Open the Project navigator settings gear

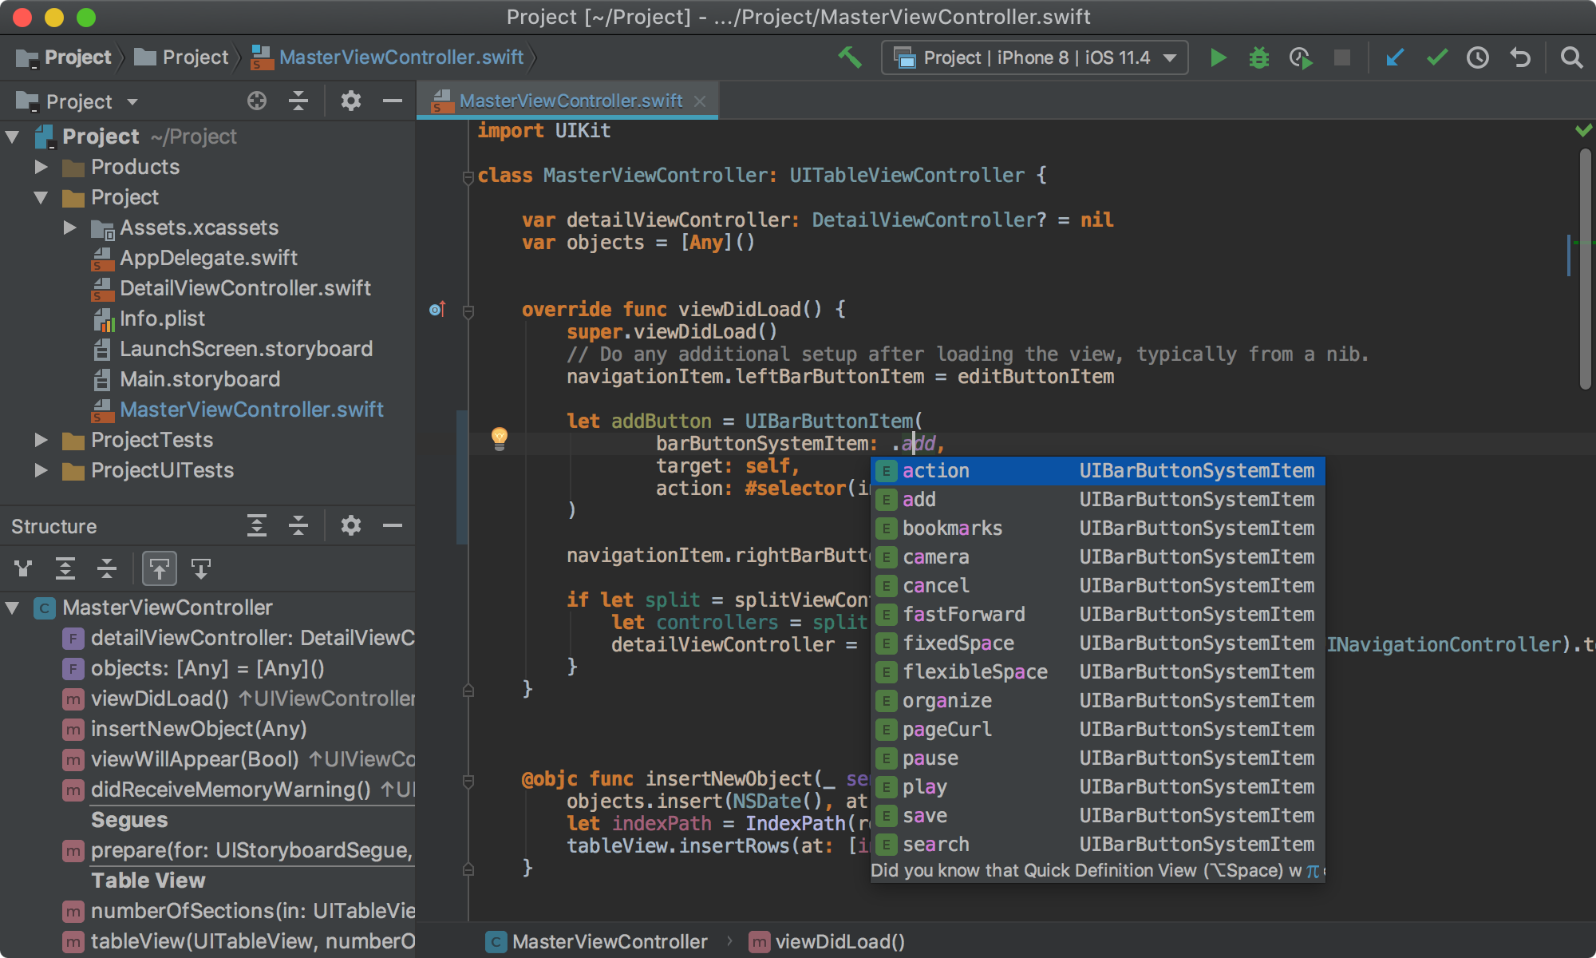click(x=350, y=103)
